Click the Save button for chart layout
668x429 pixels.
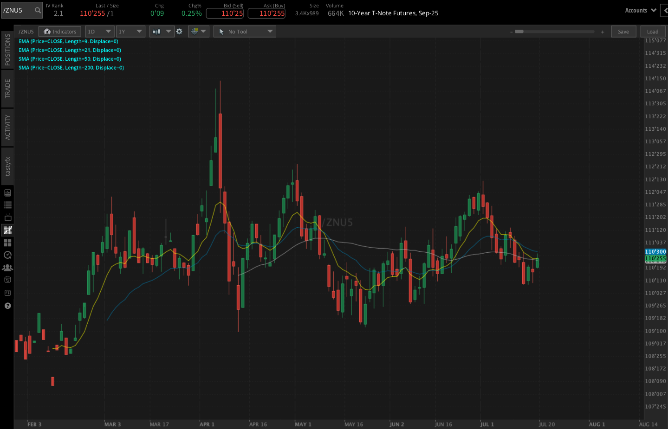point(623,31)
